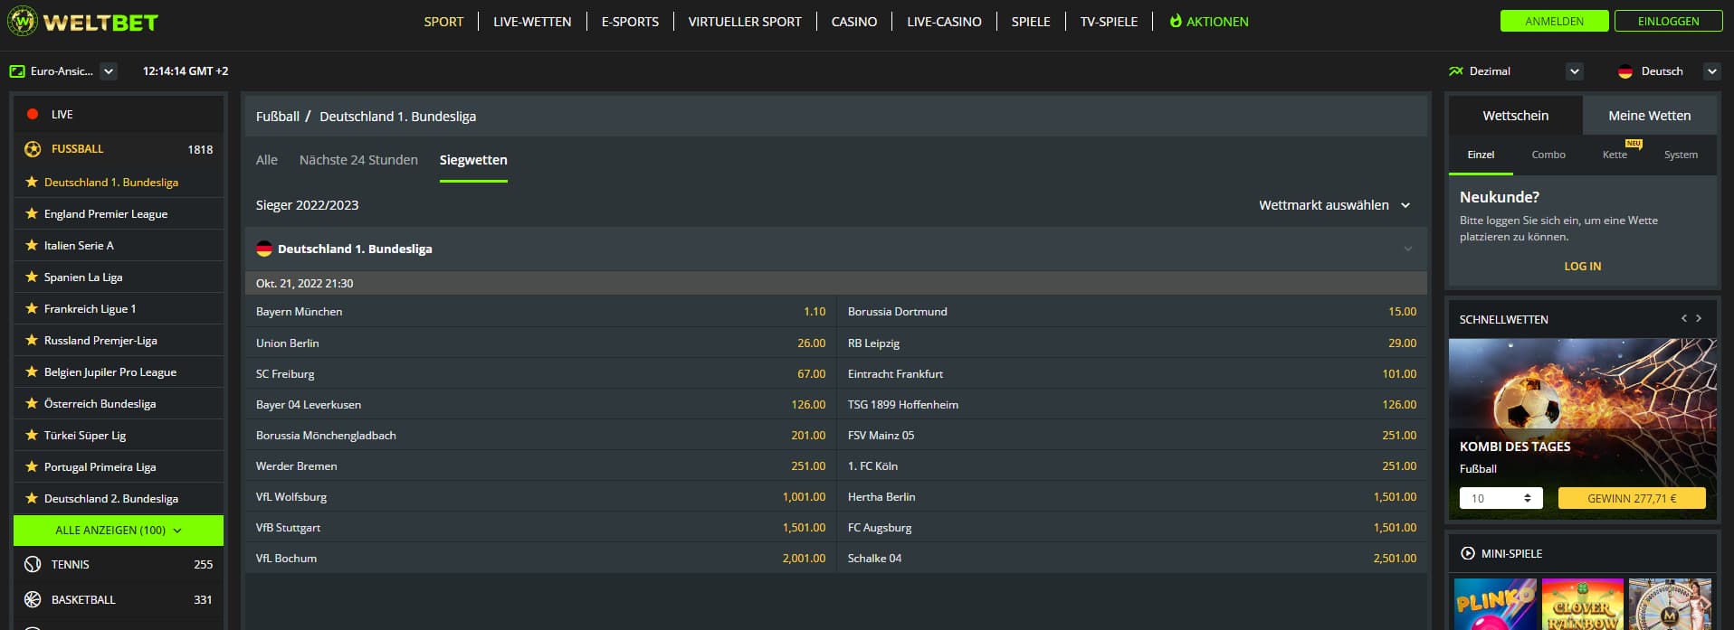This screenshot has height=630, width=1734.
Task: Click Bayern München odds 1.10
Action: [815, 311]
